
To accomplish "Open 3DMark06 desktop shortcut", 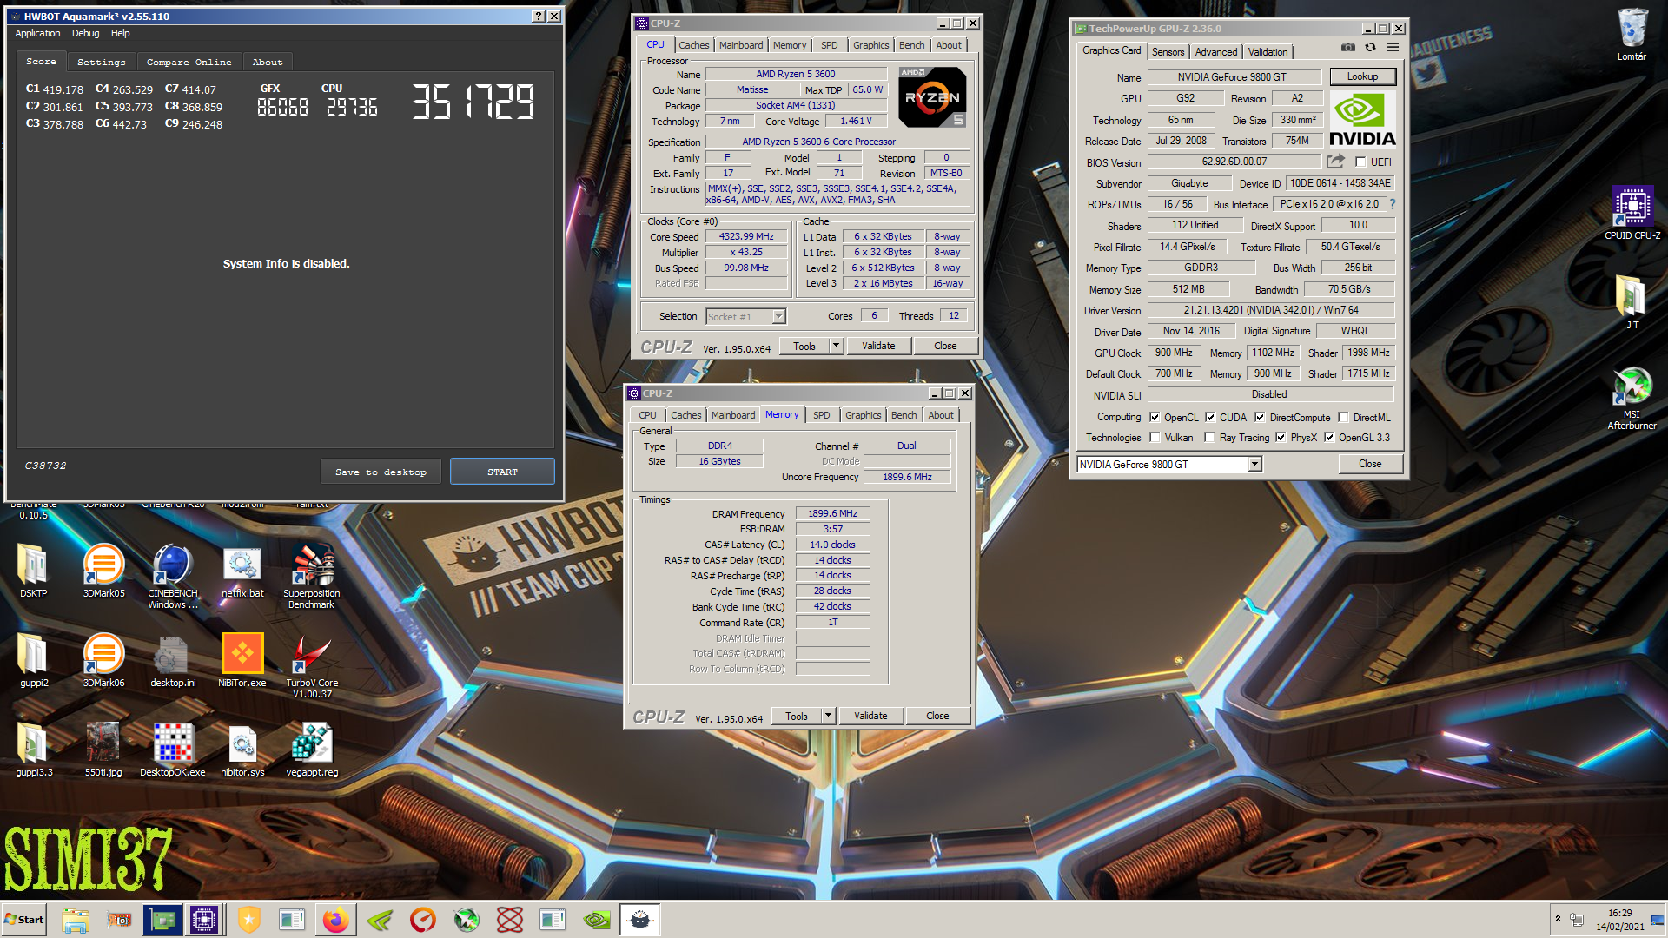I will coord(103,661).
